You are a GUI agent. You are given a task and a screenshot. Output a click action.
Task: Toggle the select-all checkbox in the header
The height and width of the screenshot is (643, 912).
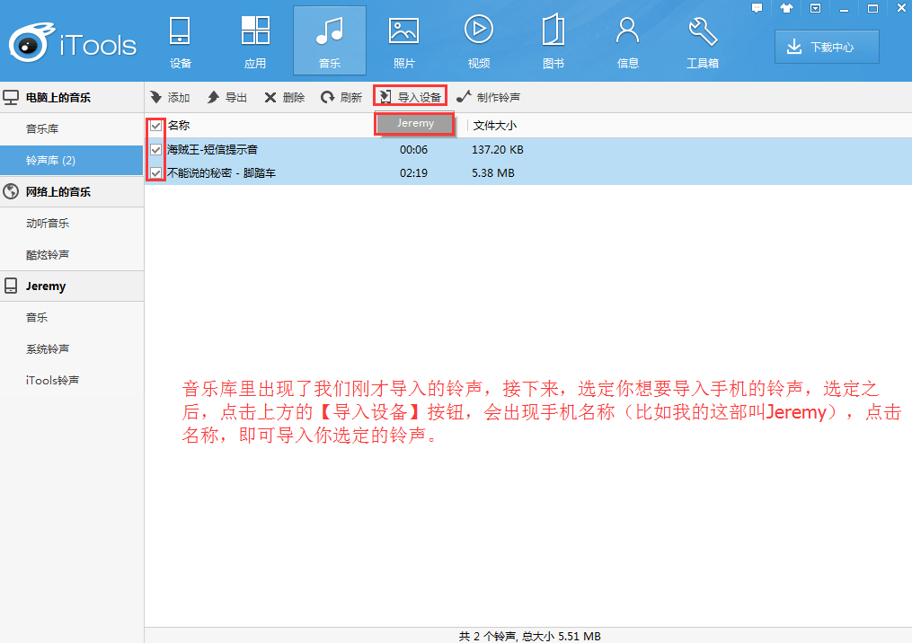pyautogui.click(x=155, y=125)
